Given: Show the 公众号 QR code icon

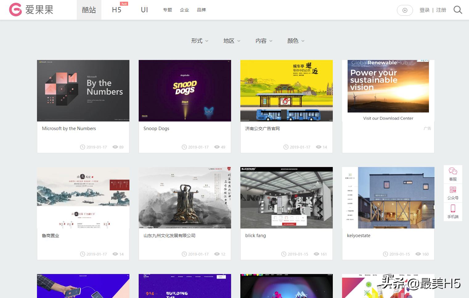Looking at the screenshot, I should [453, 193].
